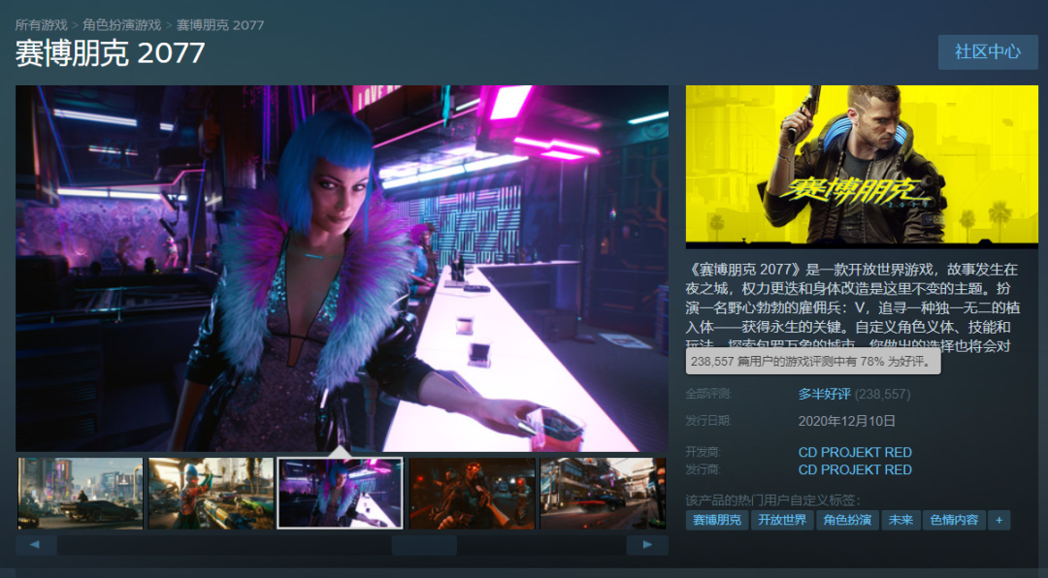Select the second thumbnail with the gun character

click(212, 493)
